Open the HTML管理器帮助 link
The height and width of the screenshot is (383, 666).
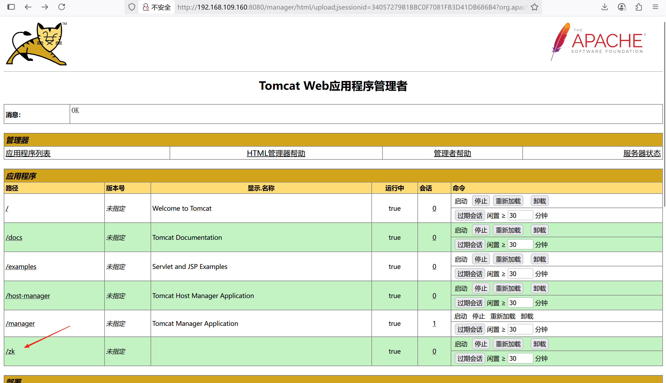tap(276, 153)
